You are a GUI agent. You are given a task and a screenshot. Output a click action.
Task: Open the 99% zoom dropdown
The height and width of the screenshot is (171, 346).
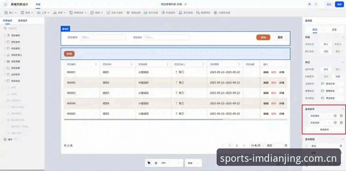pyautogui.click(x=171, y=163)
